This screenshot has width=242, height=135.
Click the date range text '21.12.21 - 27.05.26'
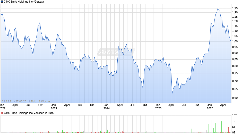point(14,101)
